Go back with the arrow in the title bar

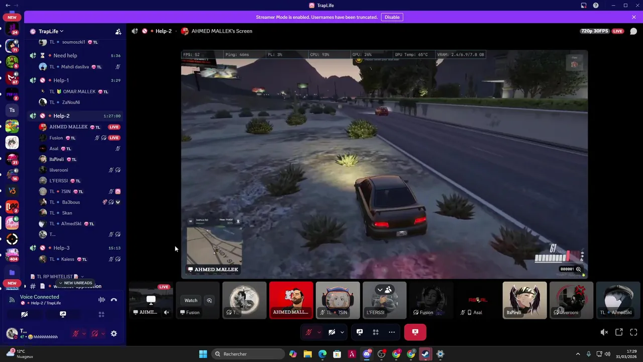8,6
